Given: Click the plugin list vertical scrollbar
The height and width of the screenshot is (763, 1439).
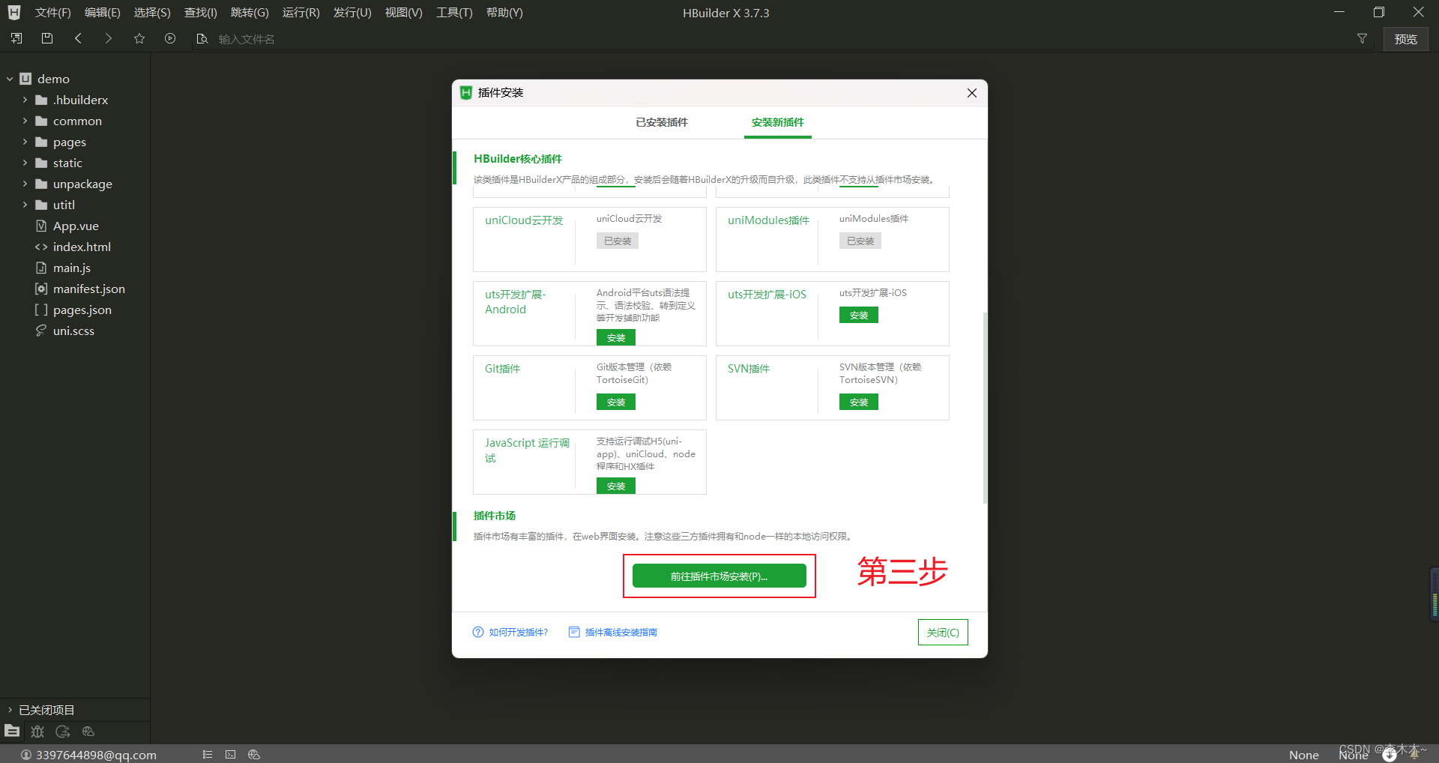Looking at the screenshot, I should pos(985,408).
